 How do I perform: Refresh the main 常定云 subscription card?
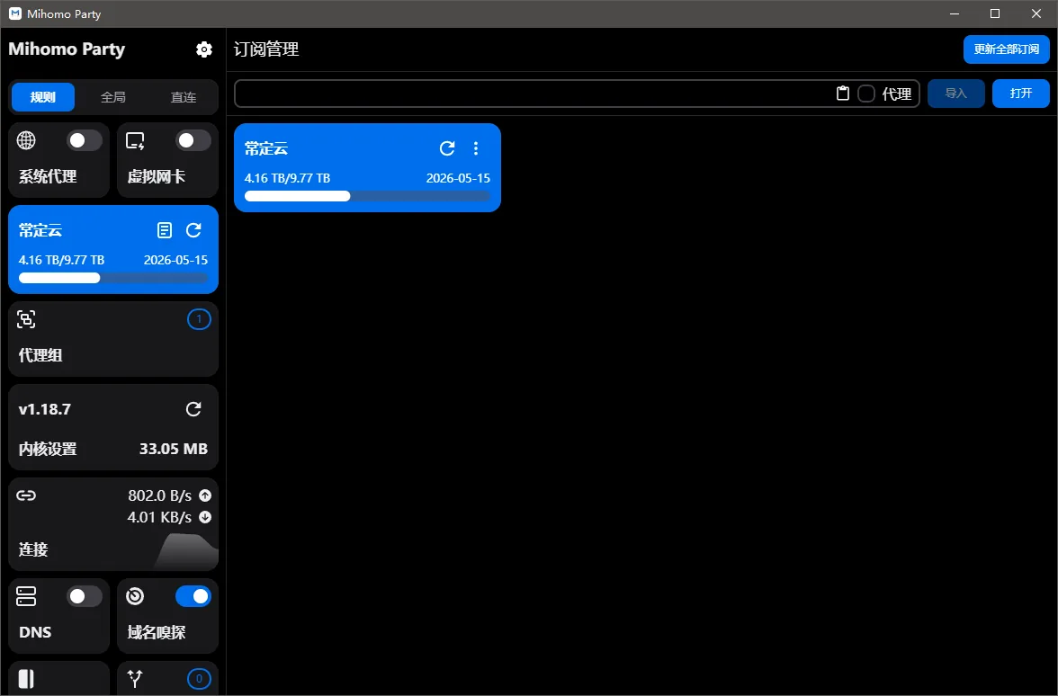(x=447, y=148)
